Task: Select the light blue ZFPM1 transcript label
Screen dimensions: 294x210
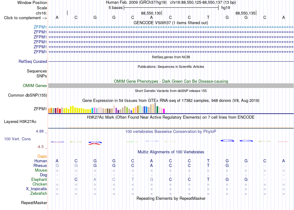Action: (x=40, y=27)
